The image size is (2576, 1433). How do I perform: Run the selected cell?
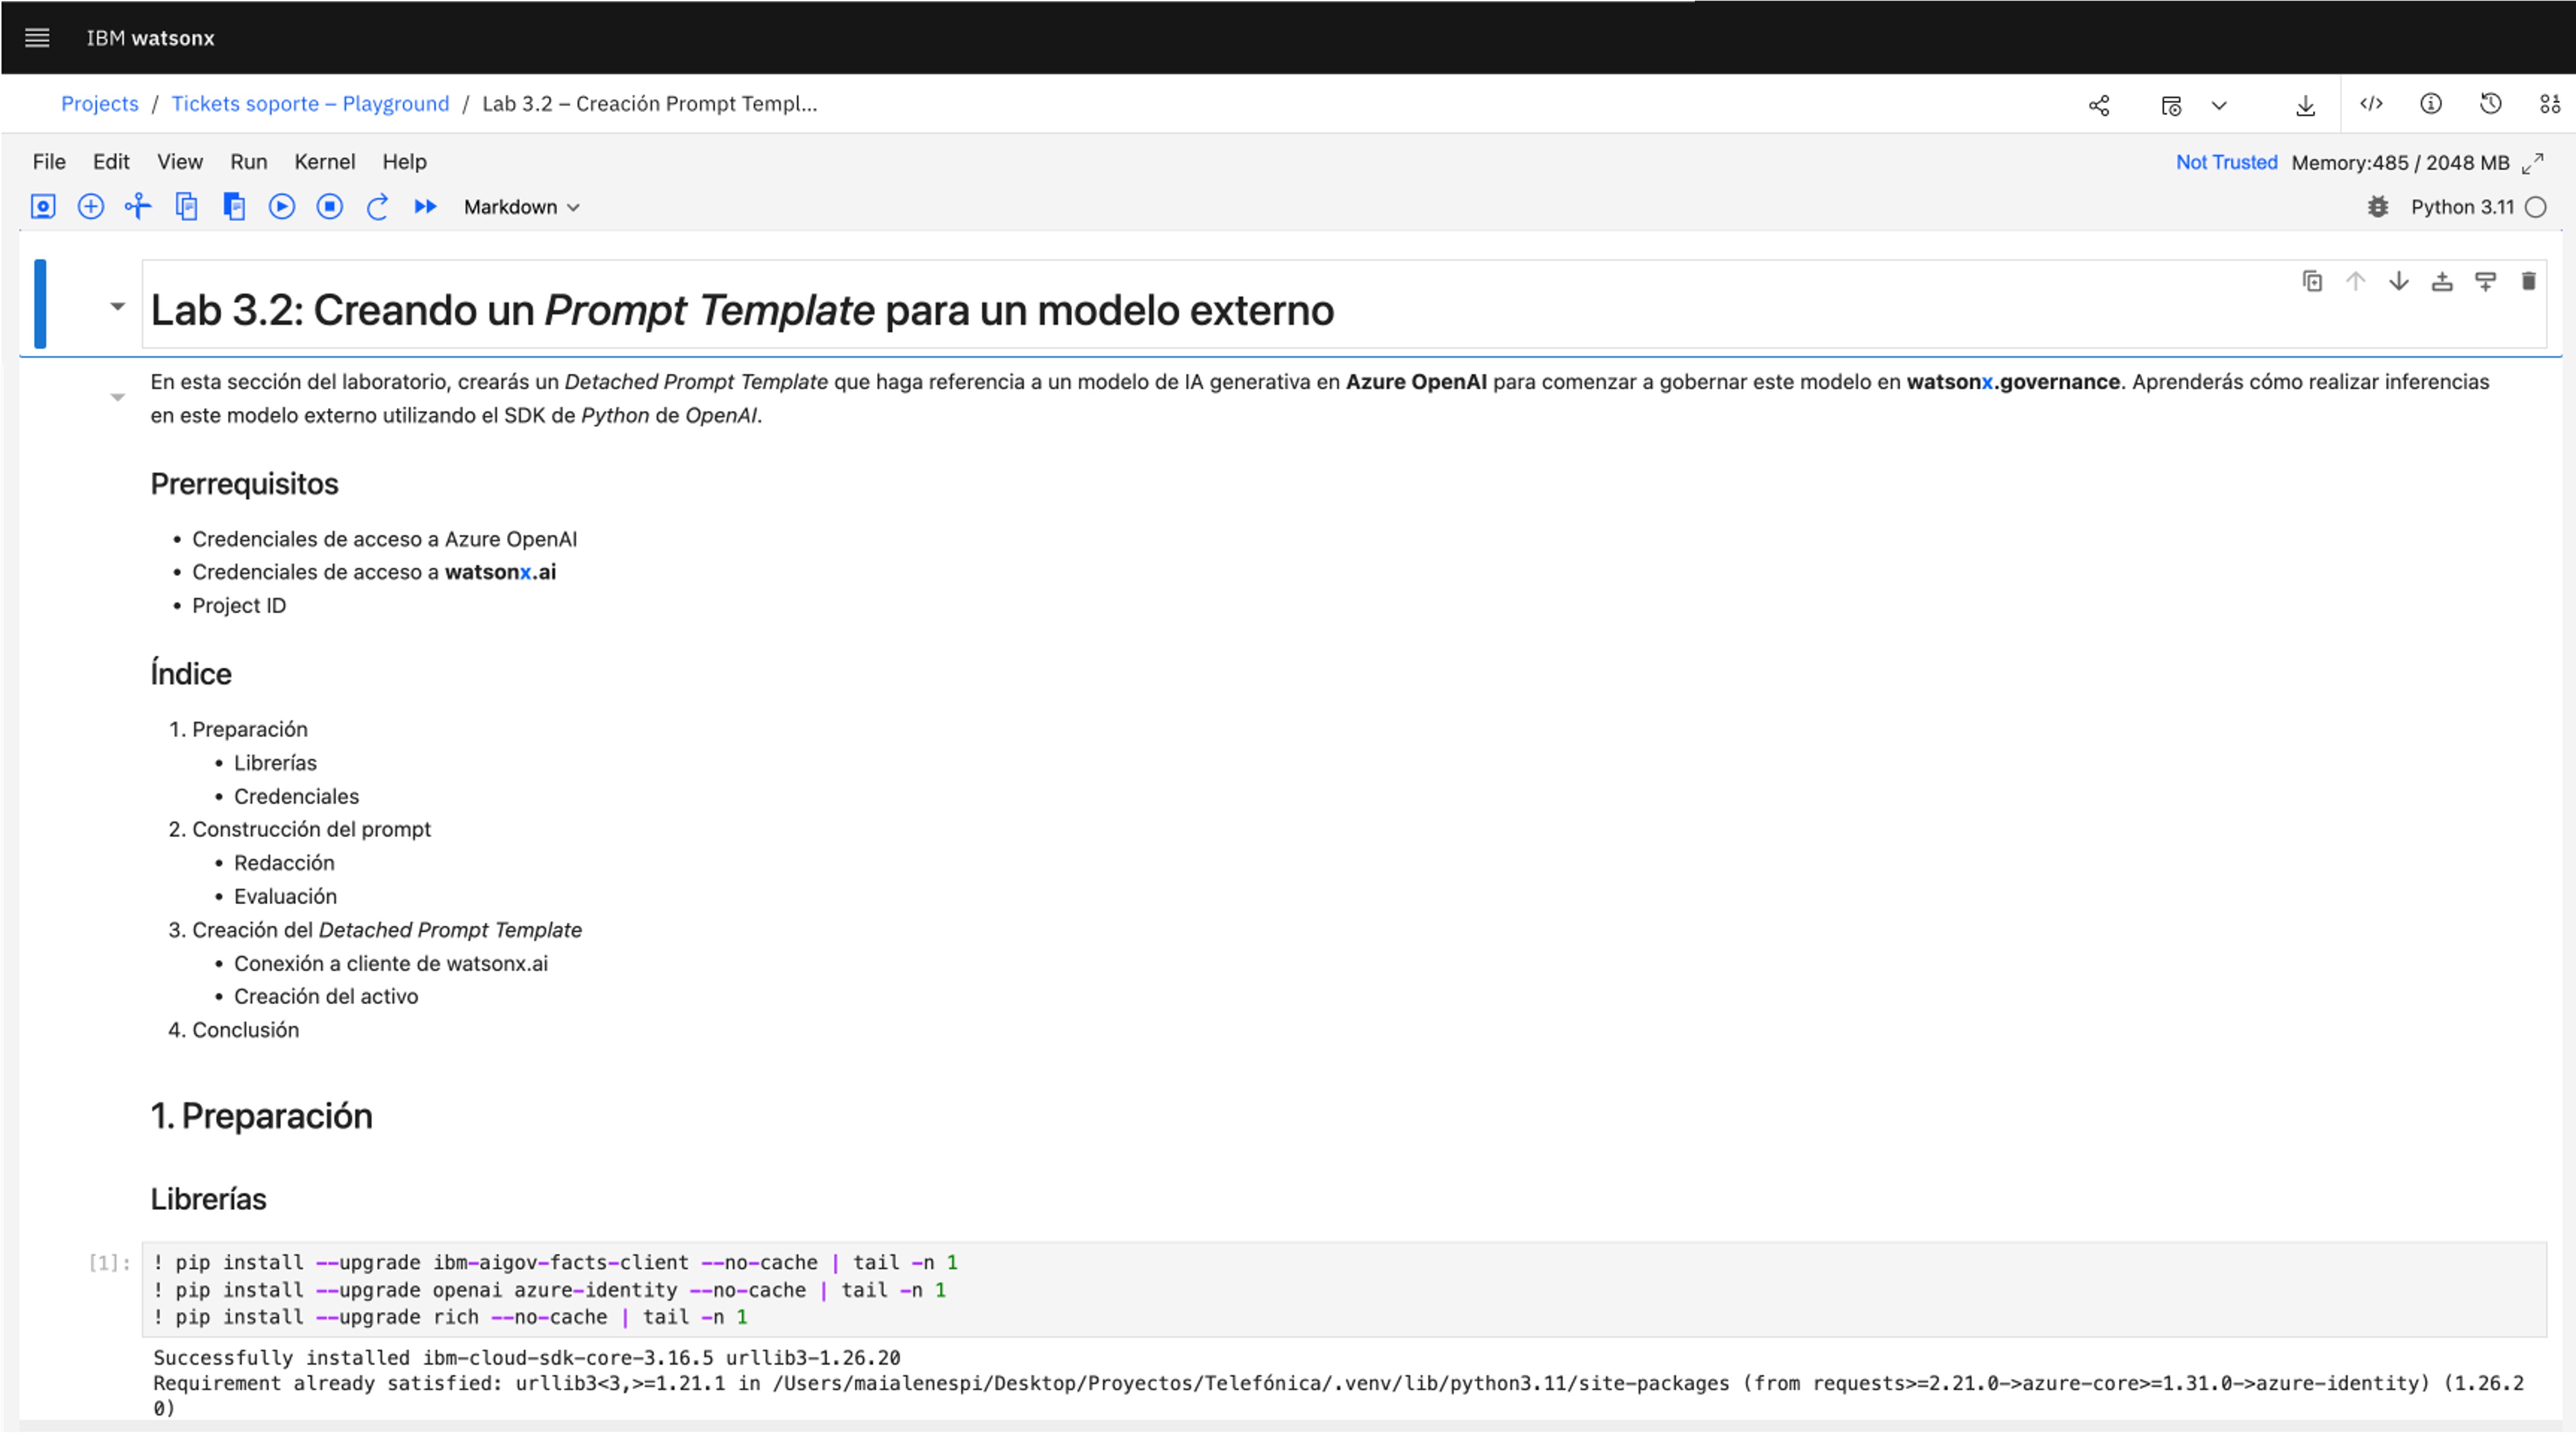tap(282, 207)
